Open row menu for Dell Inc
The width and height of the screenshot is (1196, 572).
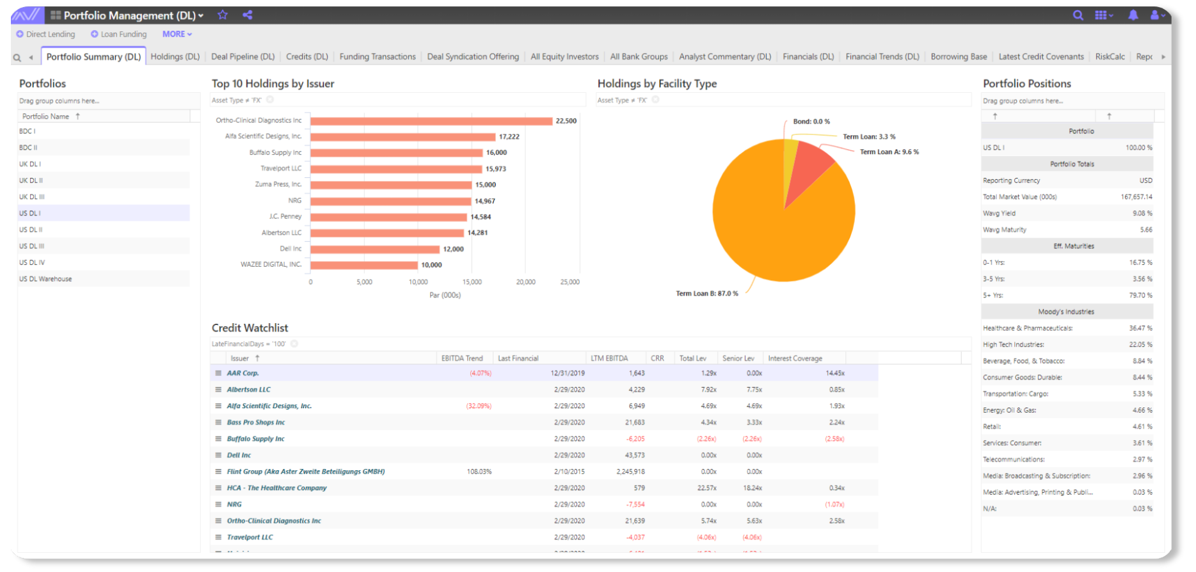(x=218, y=455)
